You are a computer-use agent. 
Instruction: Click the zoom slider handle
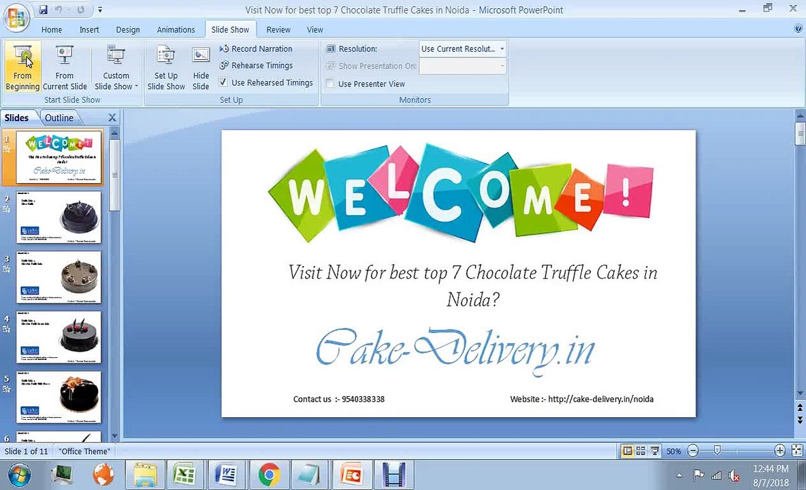tap(717, 451)
